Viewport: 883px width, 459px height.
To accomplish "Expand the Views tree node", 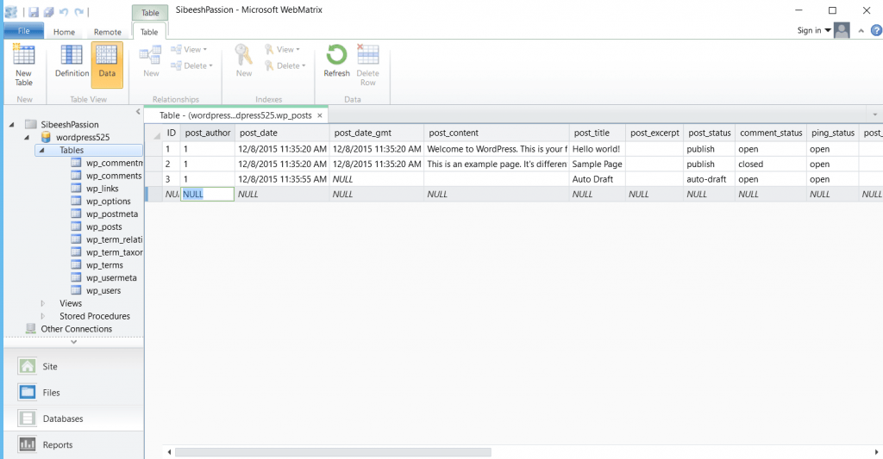I will 42,303.
